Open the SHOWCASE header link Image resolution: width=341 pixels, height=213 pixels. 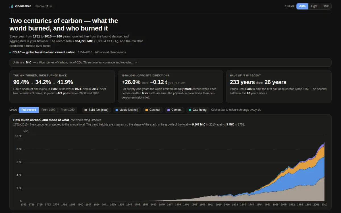pyautogui.click(x=44, y=6)
